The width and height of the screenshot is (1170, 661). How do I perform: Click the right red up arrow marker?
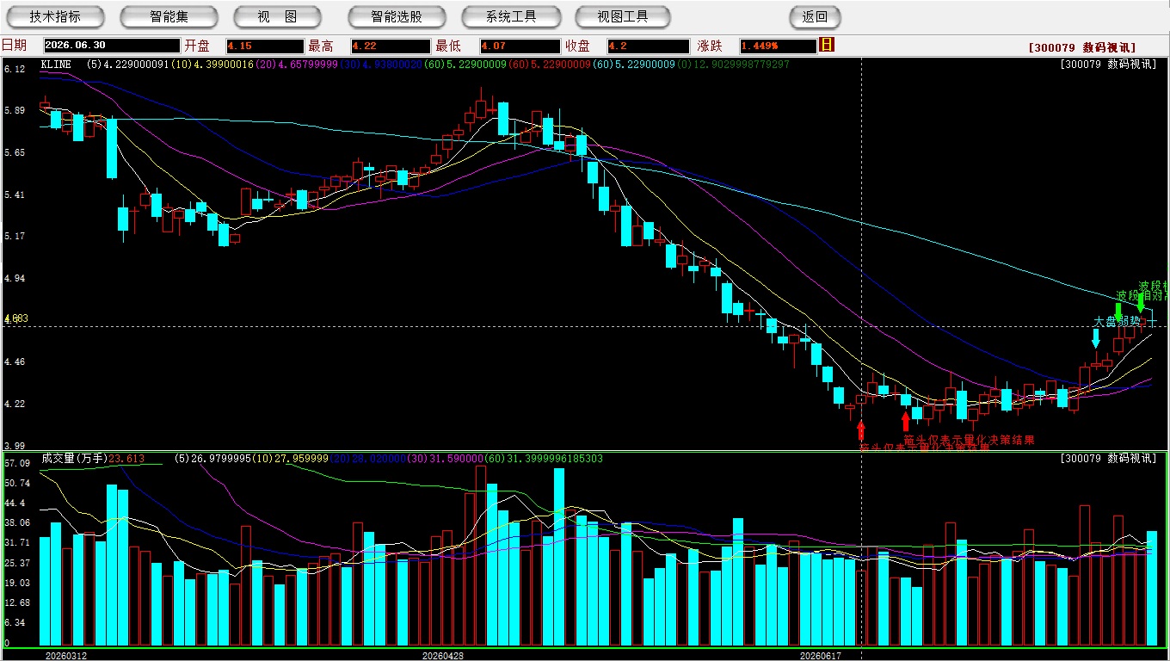(x=905, y=421)
